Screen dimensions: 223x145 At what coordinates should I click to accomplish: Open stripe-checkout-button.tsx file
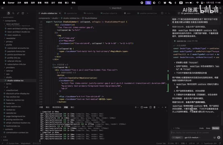18,123
